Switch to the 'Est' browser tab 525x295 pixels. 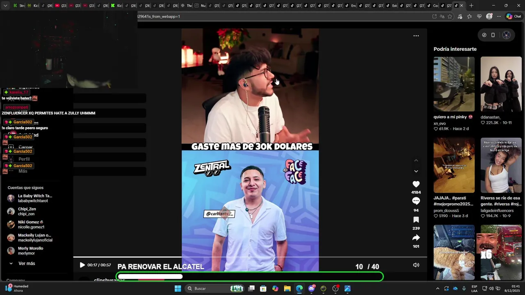pos(392,5)
